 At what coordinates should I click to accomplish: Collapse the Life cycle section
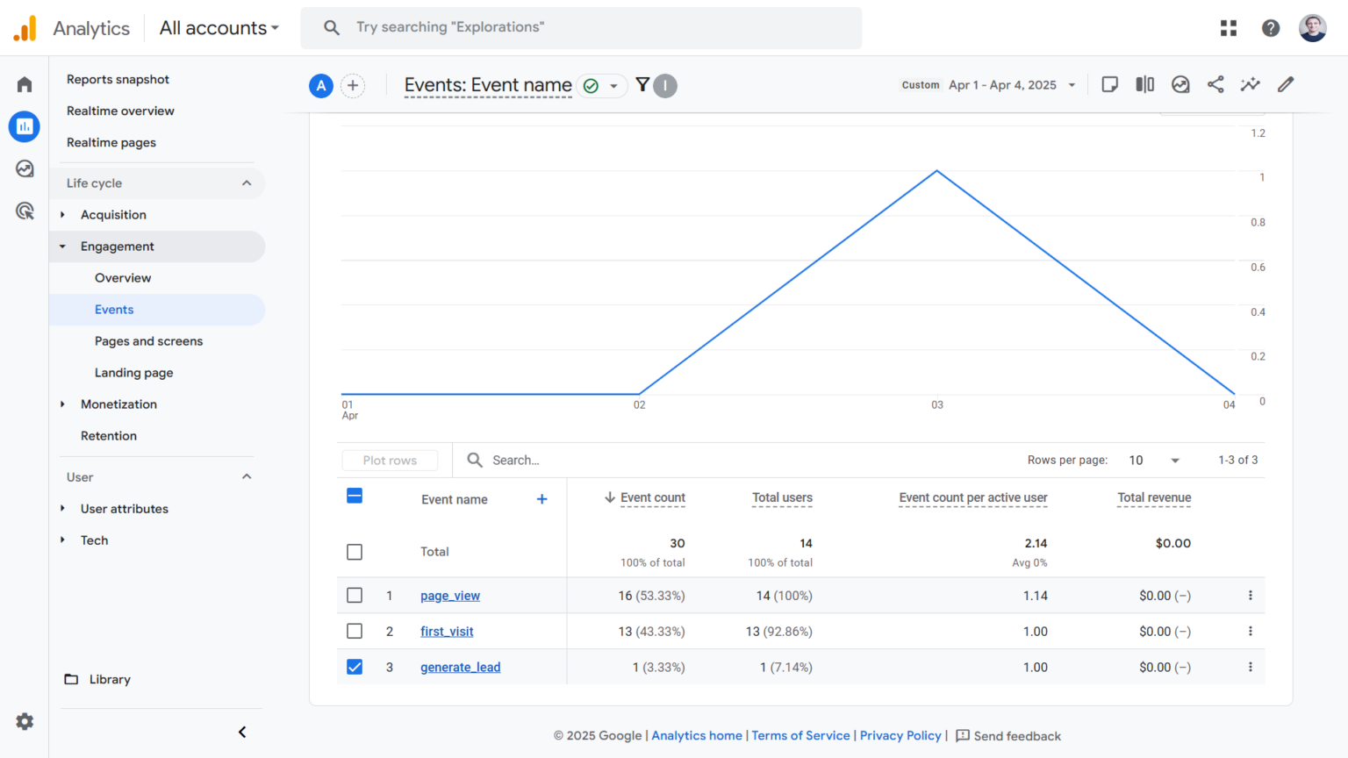[247, 182]
